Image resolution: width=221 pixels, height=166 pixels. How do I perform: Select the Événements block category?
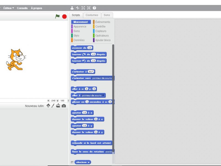click(102, 22)
